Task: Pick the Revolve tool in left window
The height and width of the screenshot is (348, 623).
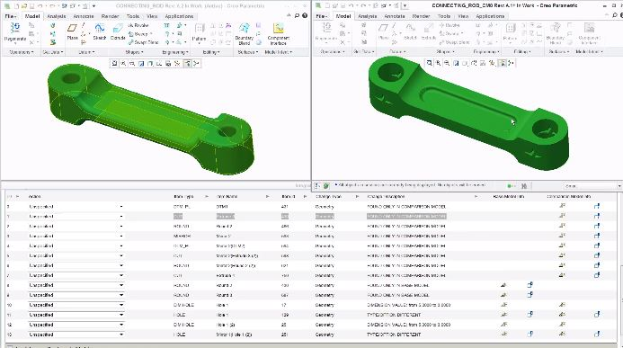Action: [x=138, y=25]
